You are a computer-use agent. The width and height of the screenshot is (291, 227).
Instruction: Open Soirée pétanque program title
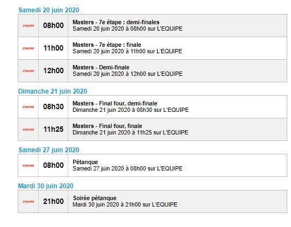coord(95,198)
